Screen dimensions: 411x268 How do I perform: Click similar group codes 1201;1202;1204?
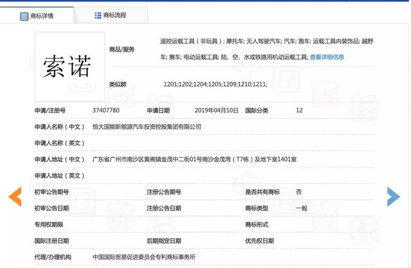(x=215, y=84)
